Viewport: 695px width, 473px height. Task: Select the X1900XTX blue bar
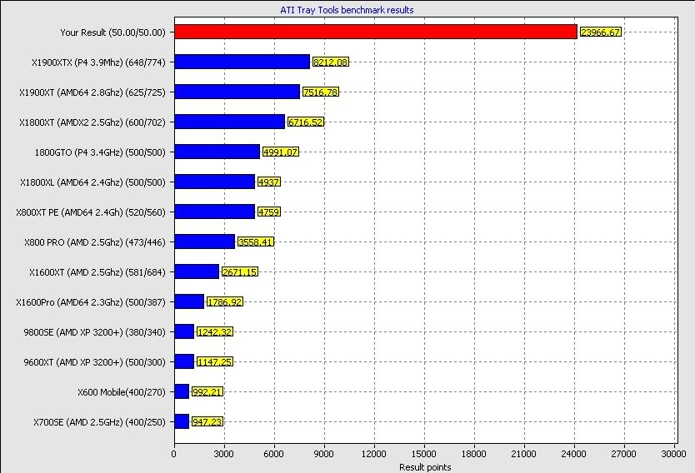tap(242, 62)
